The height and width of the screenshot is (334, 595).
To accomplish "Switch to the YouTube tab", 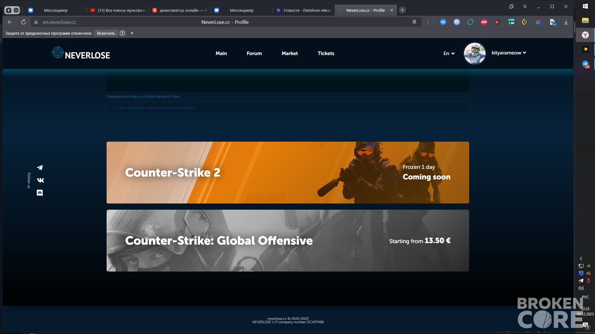I will pos(118,10).
